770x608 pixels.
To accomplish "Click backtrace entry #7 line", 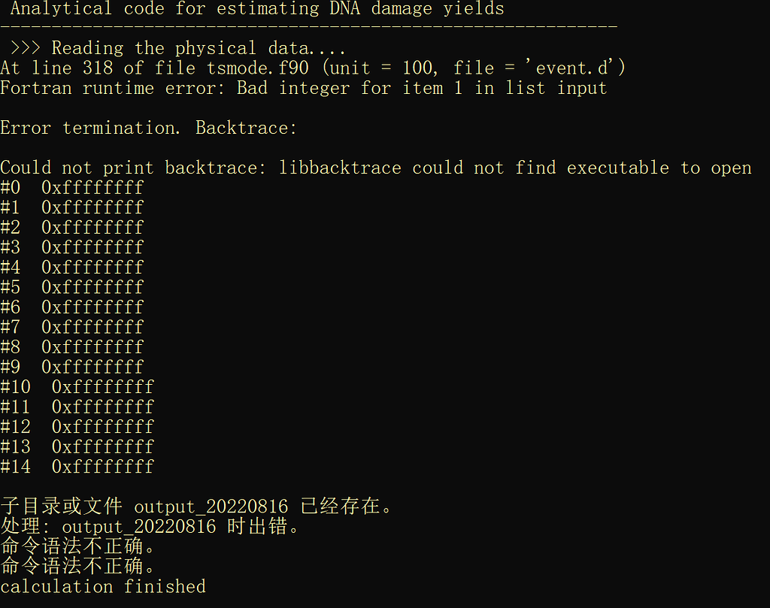I will (72, 327).
